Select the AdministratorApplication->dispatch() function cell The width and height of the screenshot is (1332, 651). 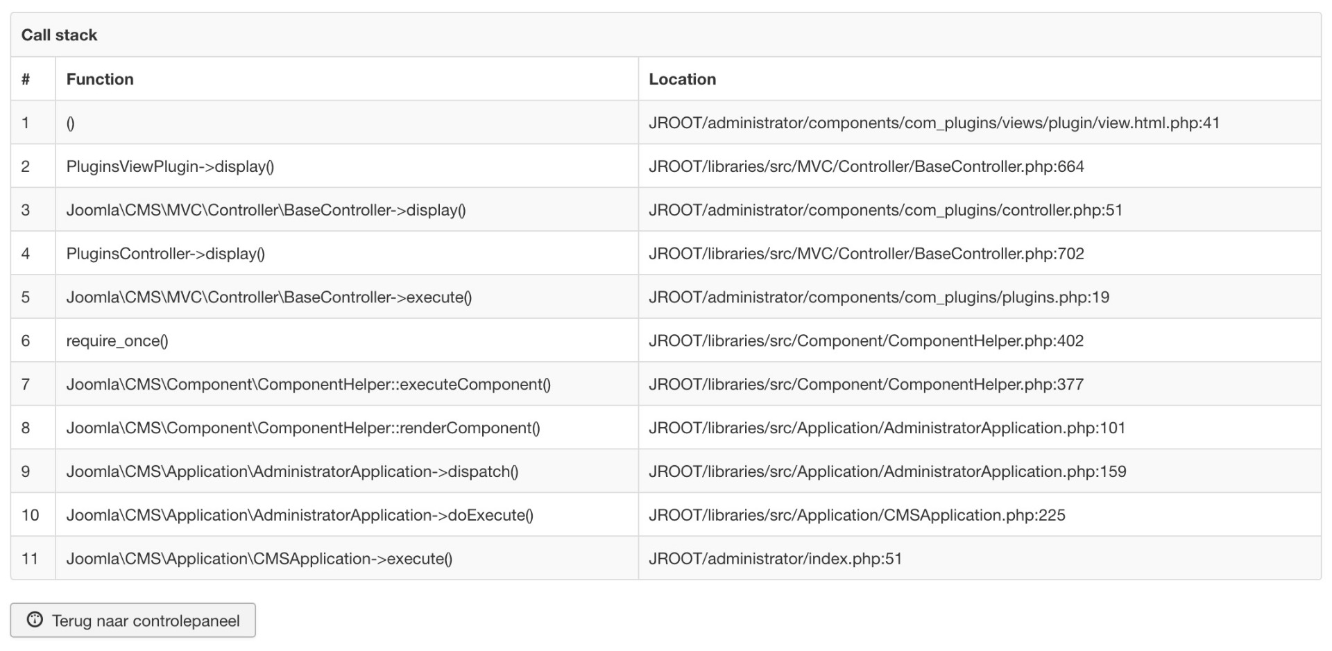[292, 472]
